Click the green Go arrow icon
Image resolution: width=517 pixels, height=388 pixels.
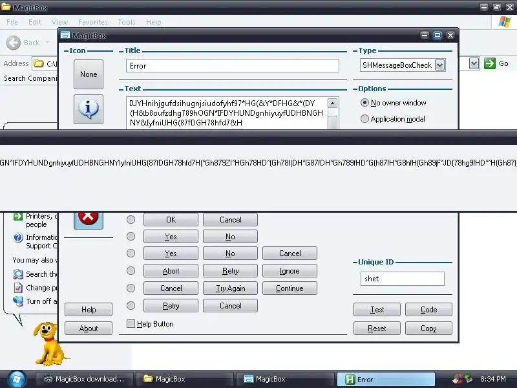point(490,63)
